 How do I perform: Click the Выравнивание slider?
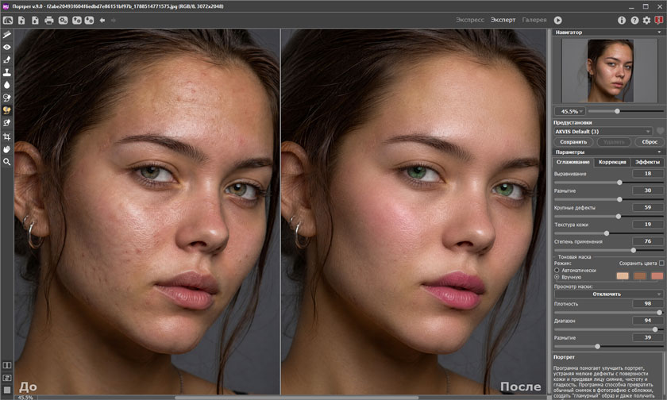(x=608, y=183)
